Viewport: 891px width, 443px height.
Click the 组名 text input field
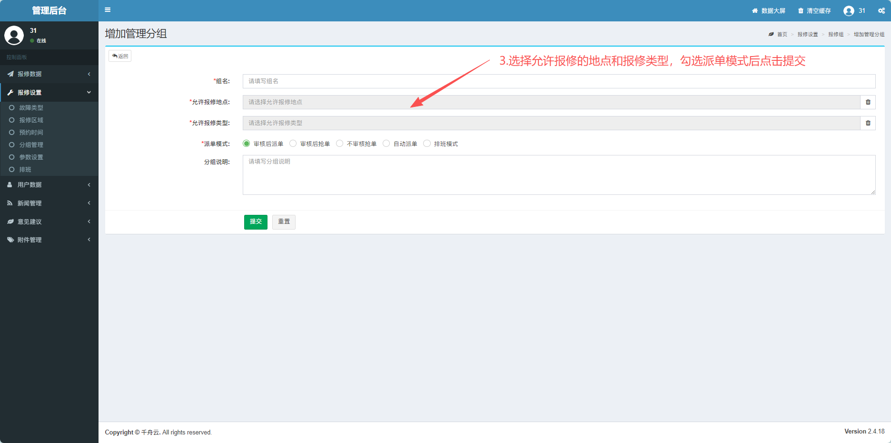[559, 81]
